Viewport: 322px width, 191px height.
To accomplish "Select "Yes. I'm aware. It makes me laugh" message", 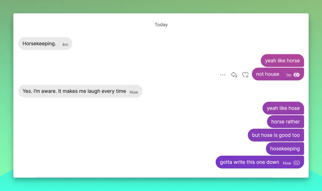I will click(80, 91).
